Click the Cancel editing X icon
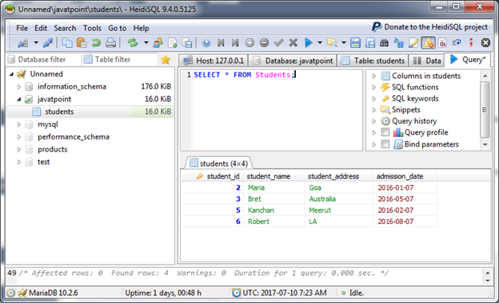The width and height of the screenshot is (499, 303). tap(293, 42)
